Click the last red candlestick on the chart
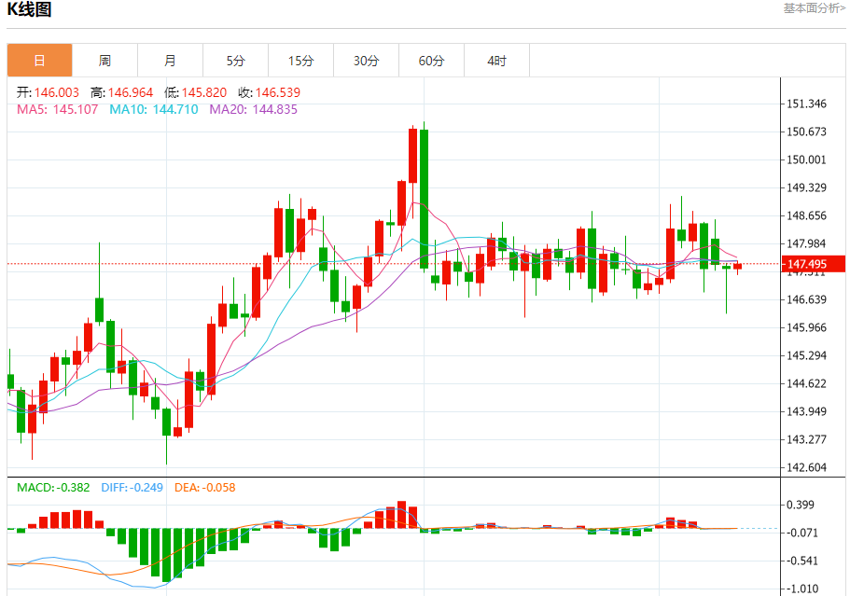The width and height of the screenshot is (850, 596). pyautogui.click(x=737, y=267)
